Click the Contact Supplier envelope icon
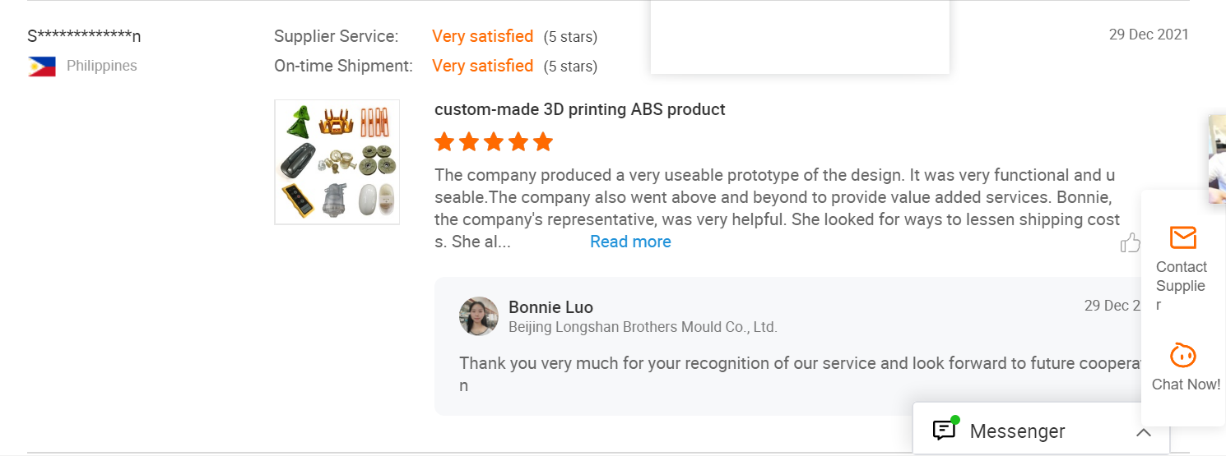Screen dimensions: 1226x456 click(1182, 237)
